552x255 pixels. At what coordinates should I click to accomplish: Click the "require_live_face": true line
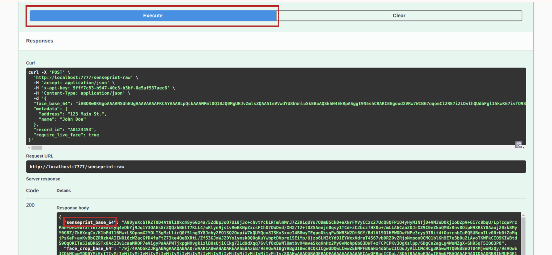click(66, 135)
